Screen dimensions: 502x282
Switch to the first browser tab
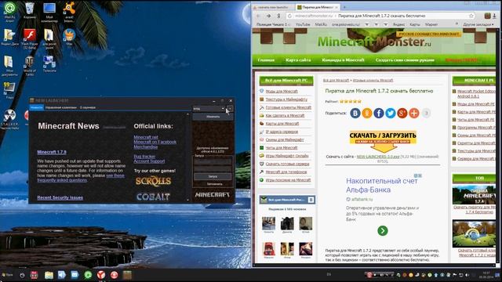(x=272, y=7)
